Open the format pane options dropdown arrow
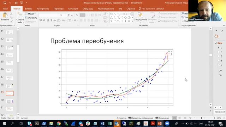The image size is (226, 127). click(216, 31)
